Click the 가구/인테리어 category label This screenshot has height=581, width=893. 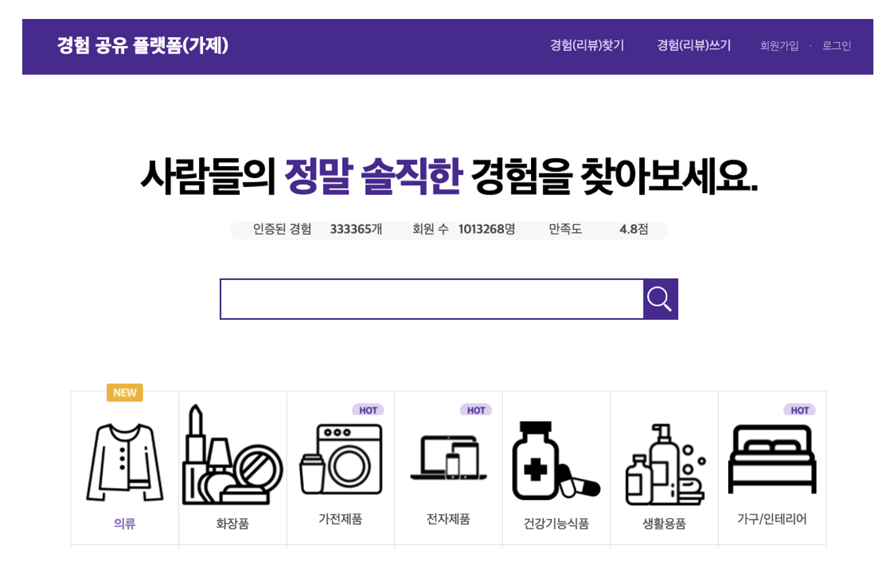(x=773, y=519)
